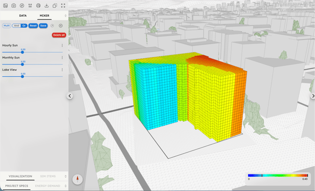Click the duplicate copy icon
The height and width of the screenshot is (191, 315).
click(55, 6)
